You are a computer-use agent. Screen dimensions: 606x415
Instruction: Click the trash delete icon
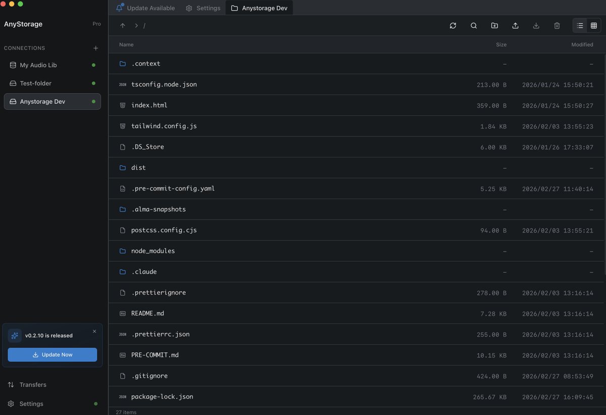click(x=557, y=25)
